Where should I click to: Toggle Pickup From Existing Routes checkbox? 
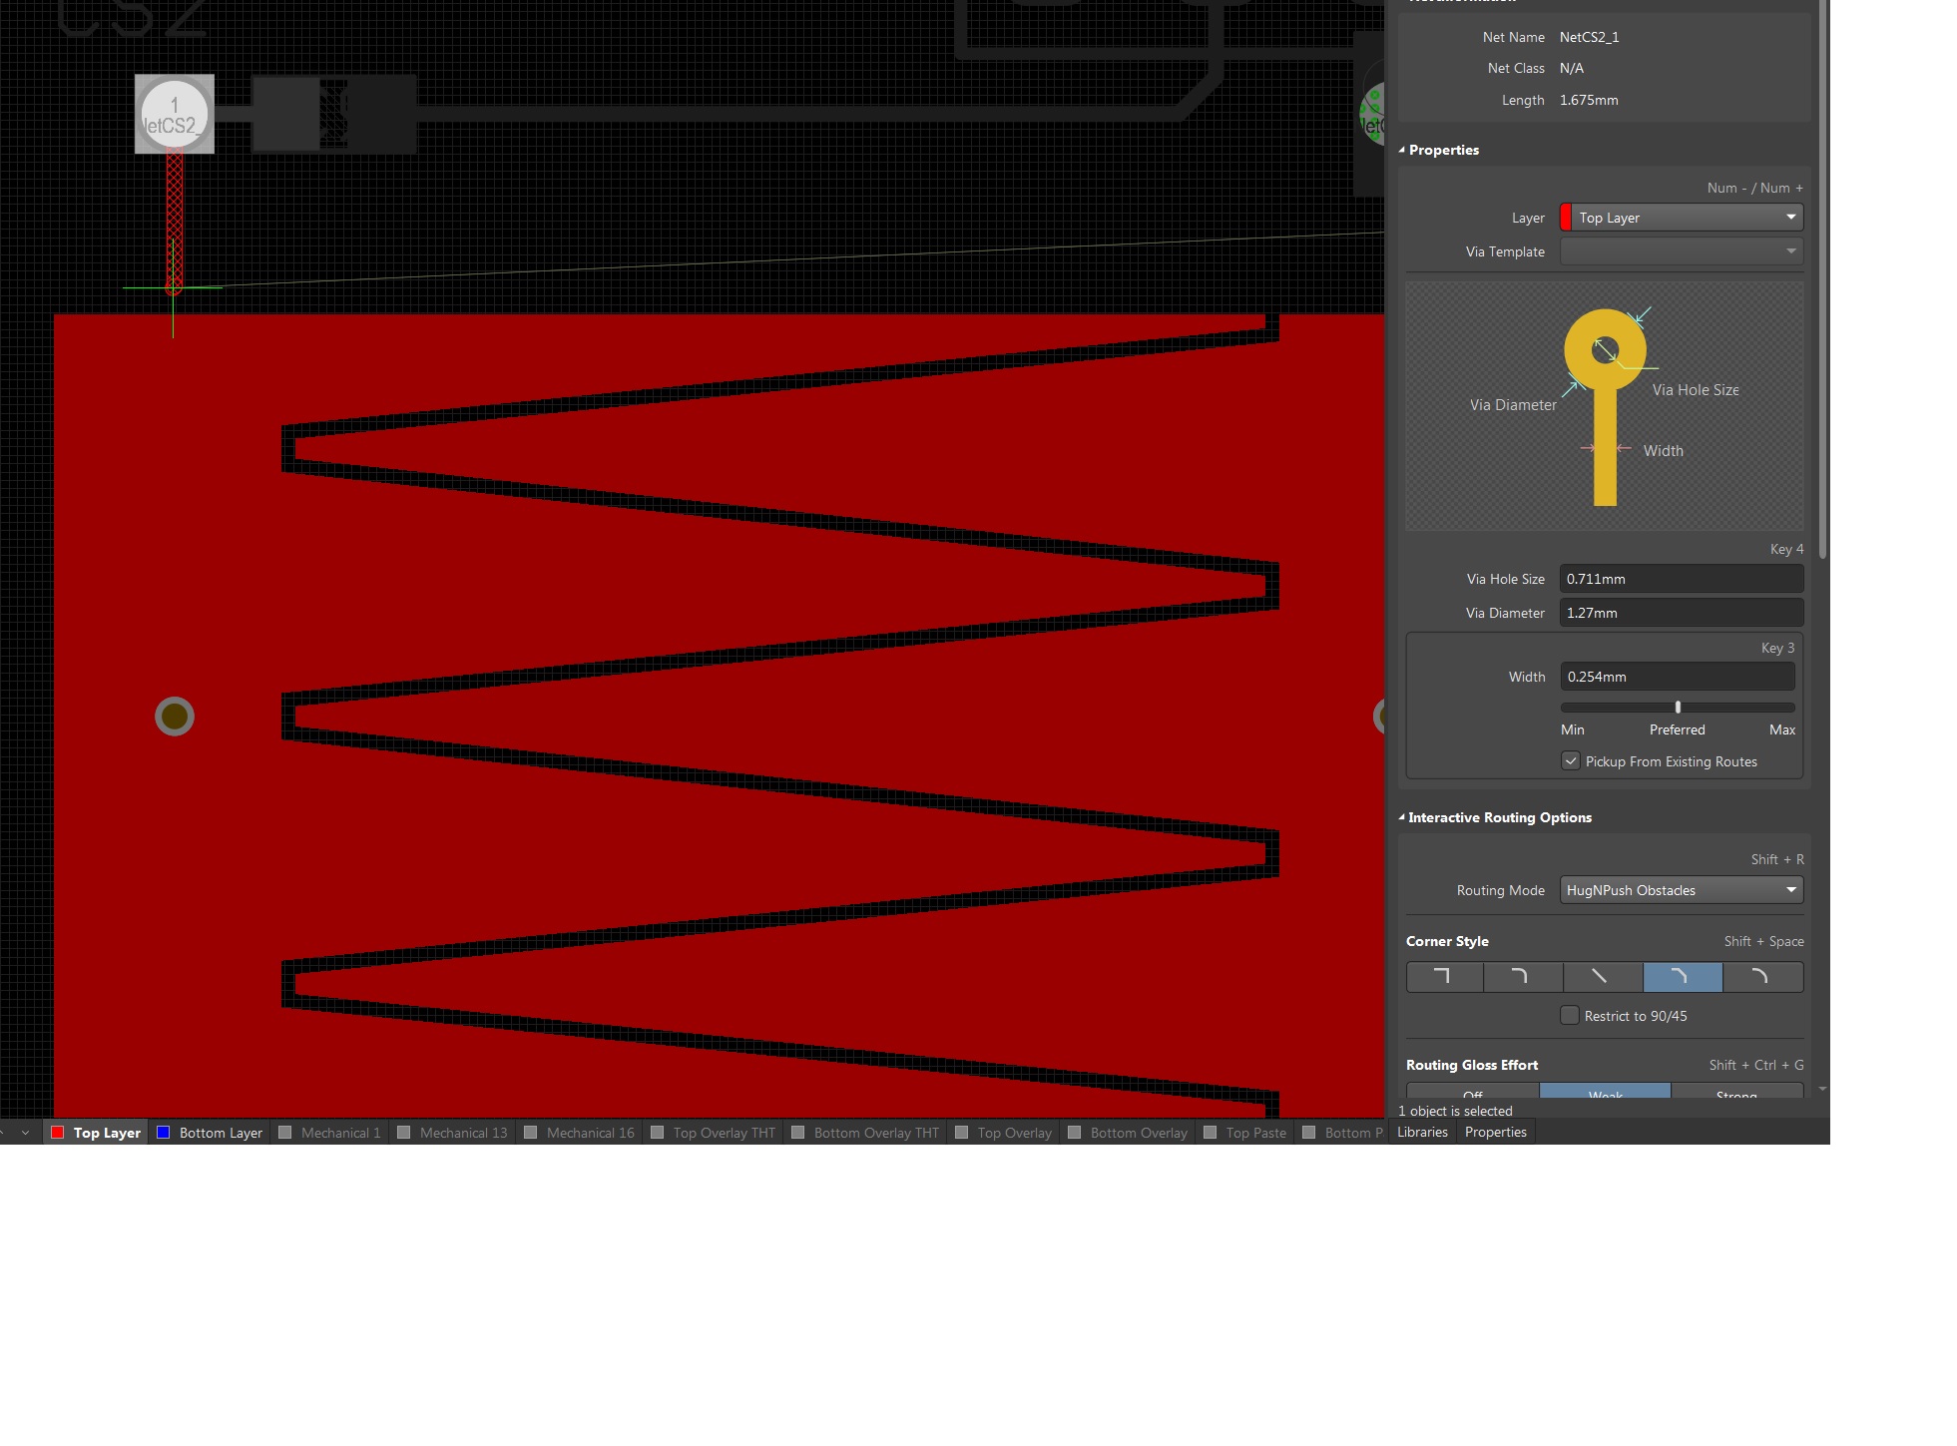[x=1571, y=761]
